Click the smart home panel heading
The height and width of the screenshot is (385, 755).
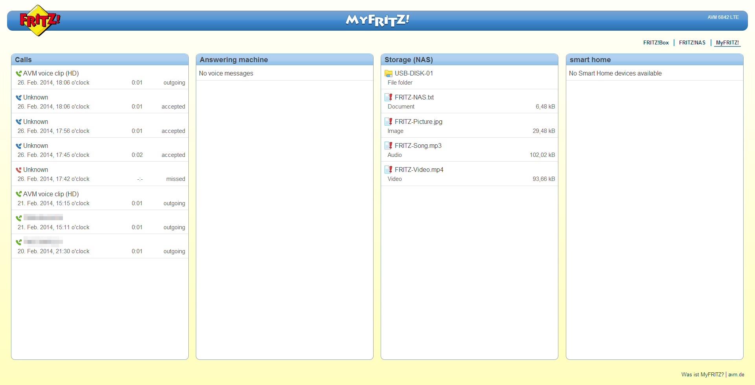(590, 60)
